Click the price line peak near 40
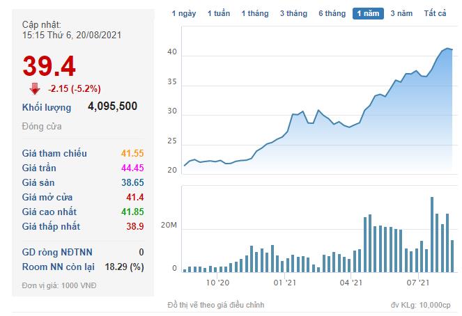This screenshot has height=316, width=462. 448,49
